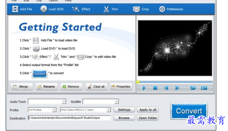The width and height of the screenshot is (228, 131).
Task: Click the Crop monitor icon in step 3
Action: pyautogui.click(x=80, y=57)
